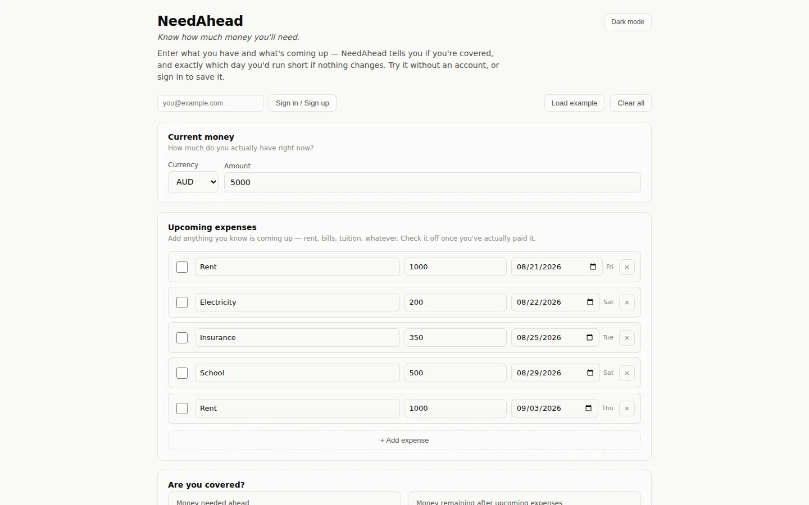809x505 pixels.
Task: Open calendar icon for 09/03/2026 date
Action: pyautogui.click(x=588, y=408)
